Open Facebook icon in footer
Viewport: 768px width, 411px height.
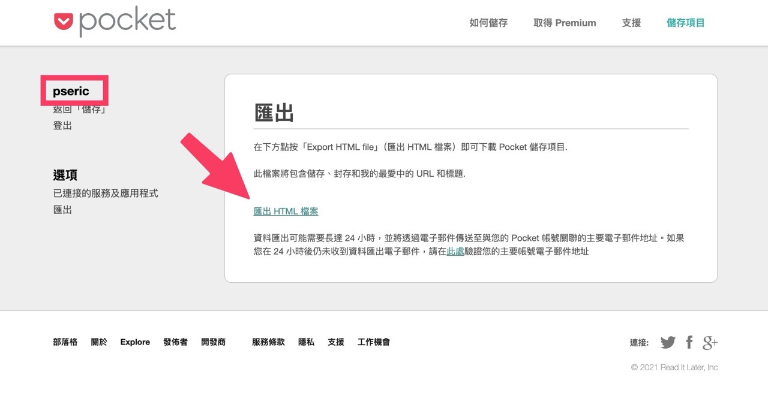689,342
